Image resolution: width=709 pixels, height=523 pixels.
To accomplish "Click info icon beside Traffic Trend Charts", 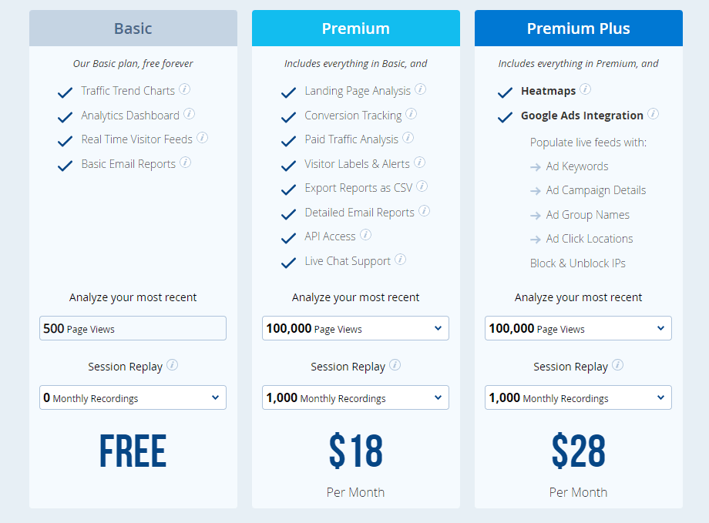I will 185,89.
